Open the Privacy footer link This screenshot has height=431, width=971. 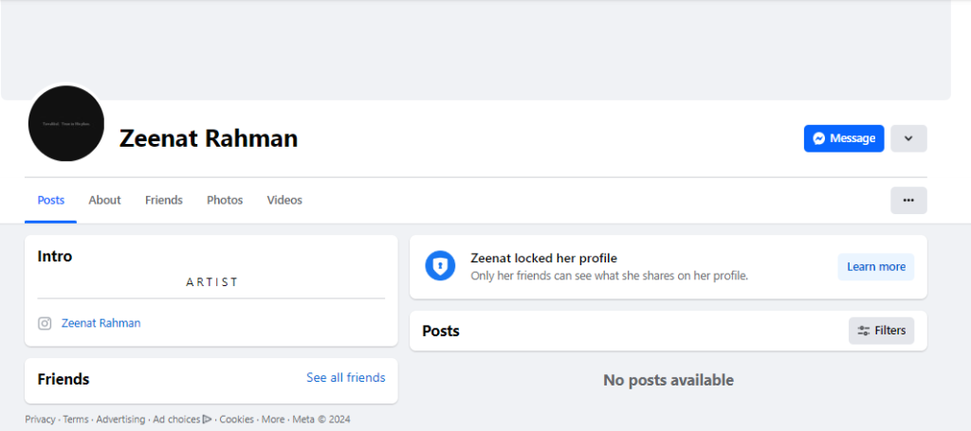[40, 420]
